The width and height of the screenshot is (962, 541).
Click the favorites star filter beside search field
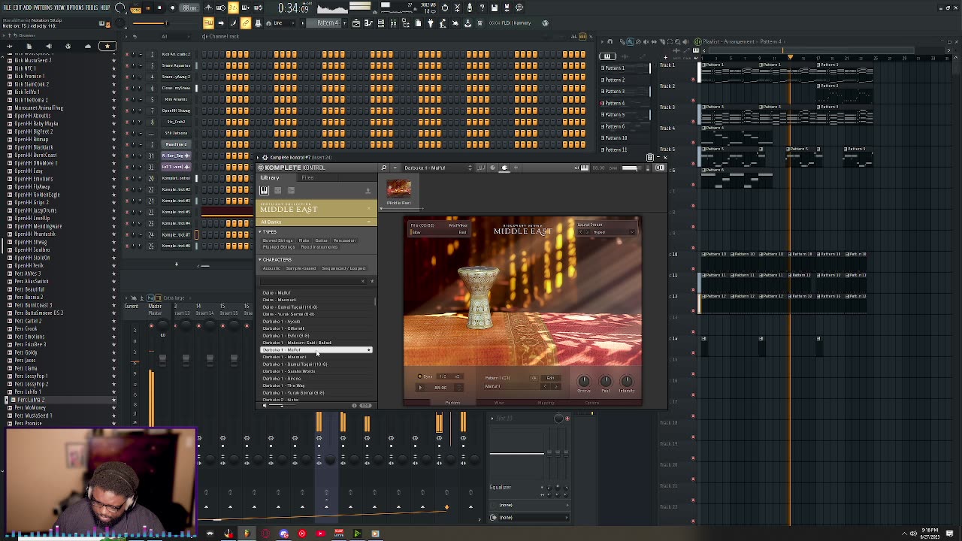(x=371, y=282)
